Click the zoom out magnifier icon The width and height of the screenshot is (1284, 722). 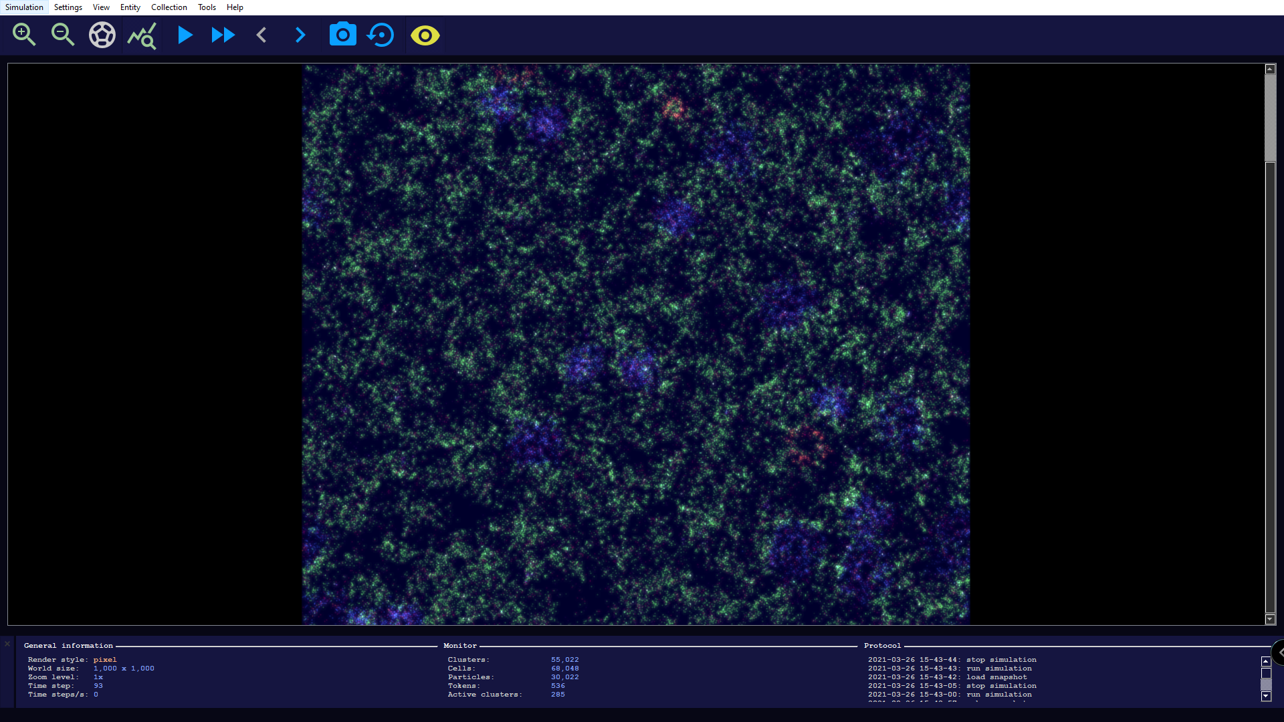(63, 35)
